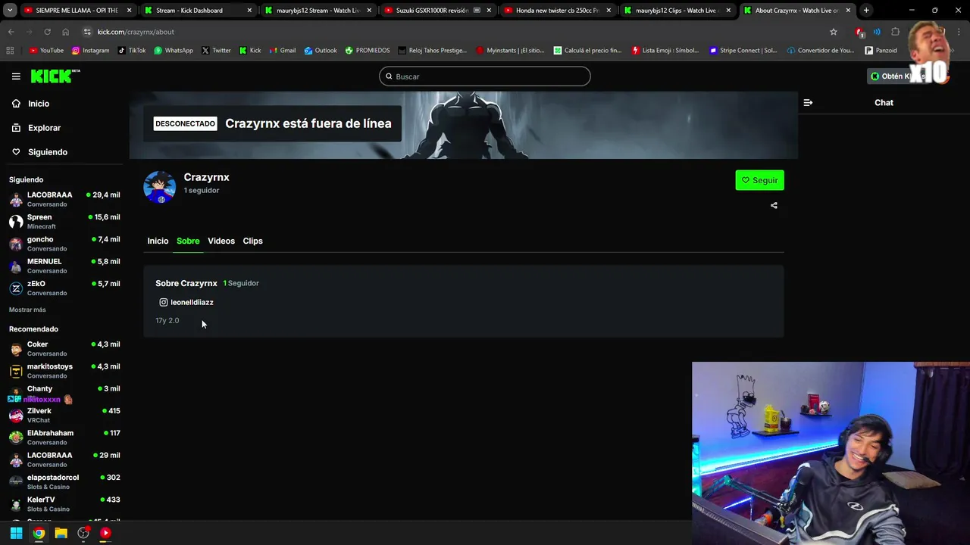This screenshot has height=545, width=970.
Task: Open Chrome from the taskbar
Action: pyautogui.click(x=39, y=533)
